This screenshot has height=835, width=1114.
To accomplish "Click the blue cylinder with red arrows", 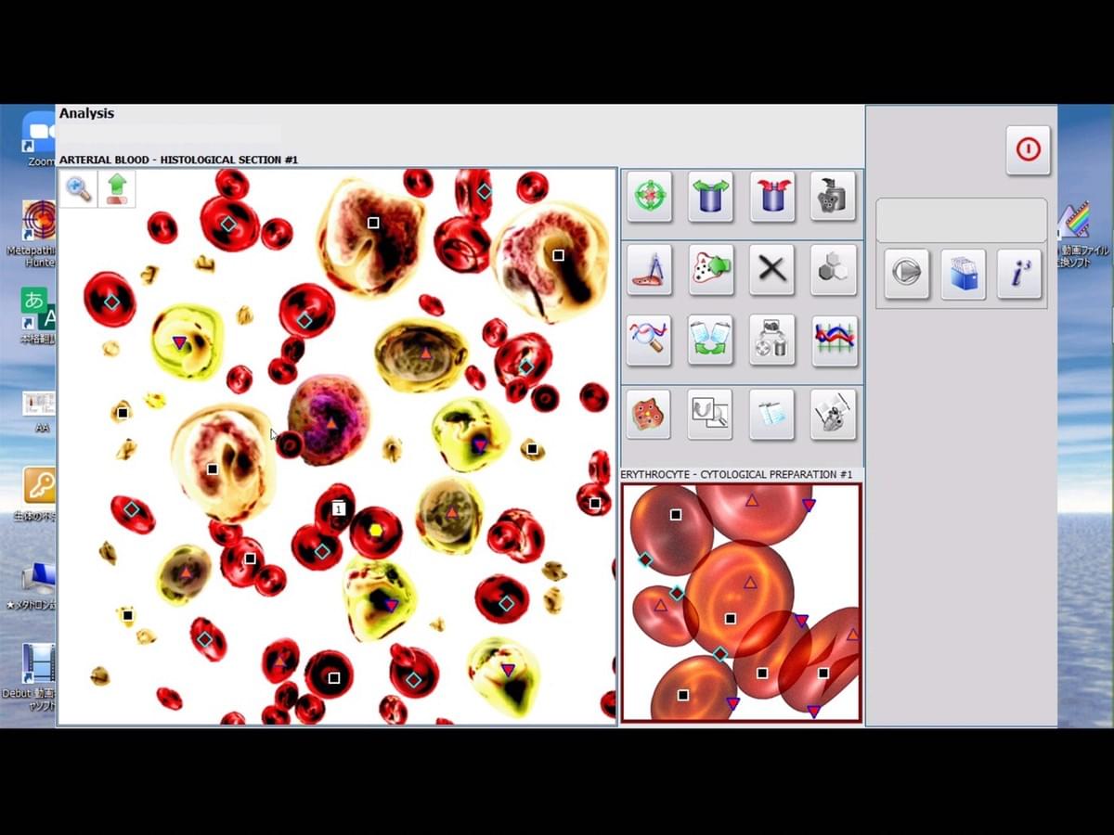I will tap(772, 197).
